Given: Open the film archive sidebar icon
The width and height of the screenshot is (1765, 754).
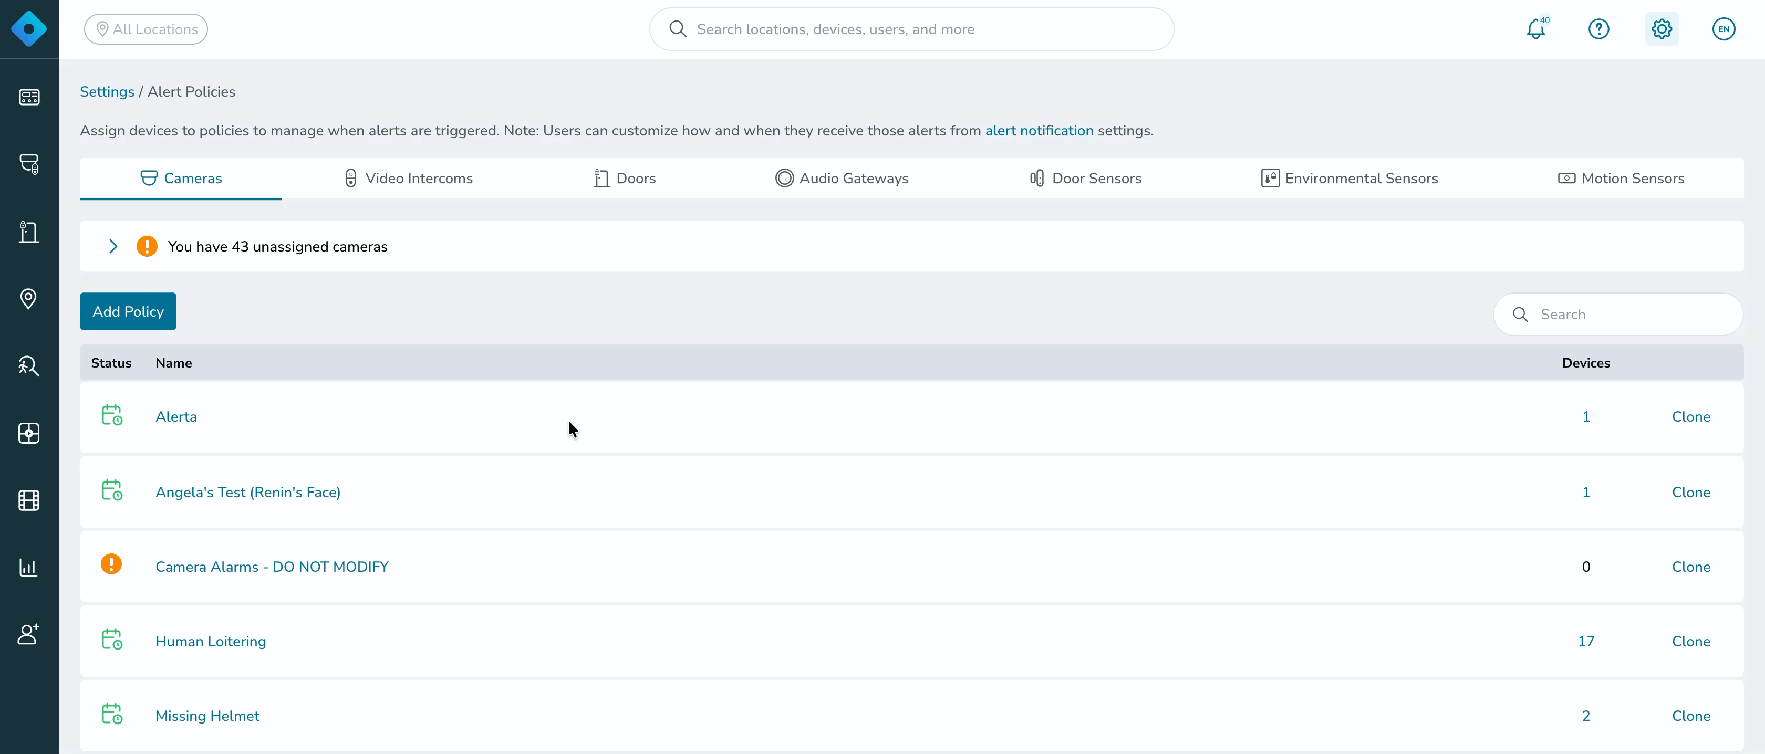Looking at the screenshot, I should [x=29, y=500].
